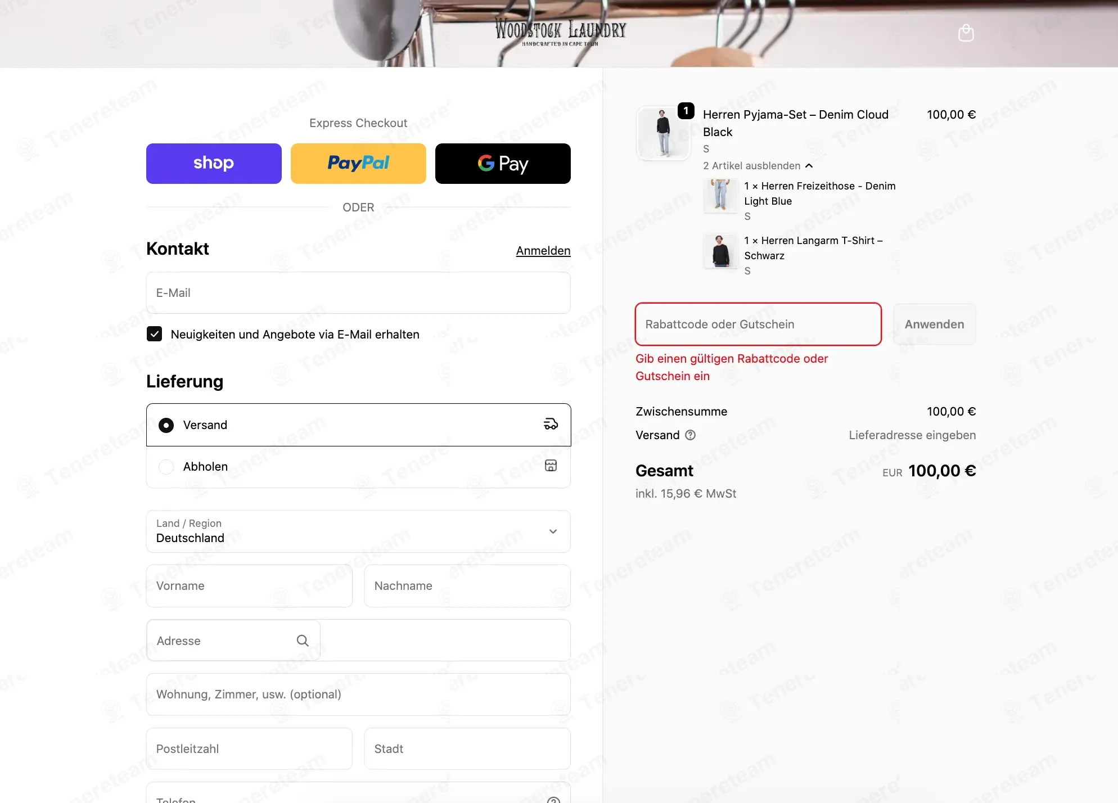Select the Abholen pickup radio option
The image size is (1118, 803).
166,467
